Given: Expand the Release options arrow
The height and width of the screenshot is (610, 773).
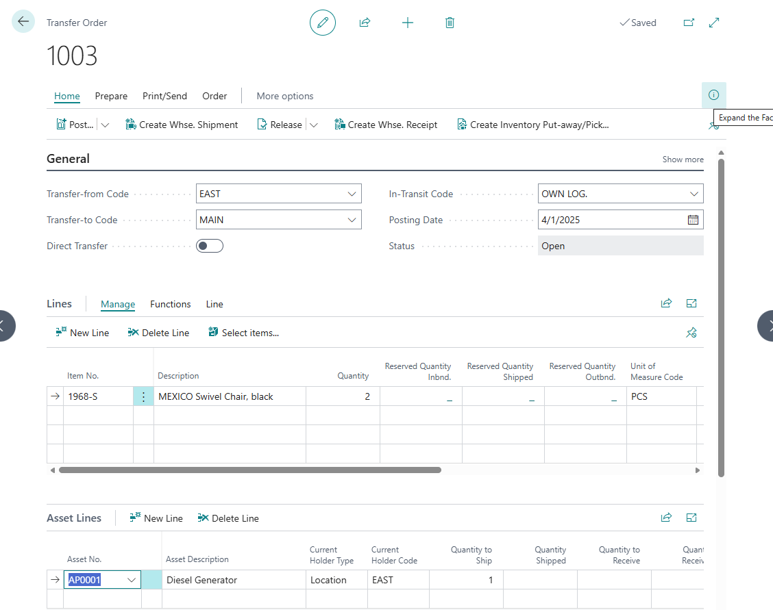Looking at the screenshot, I should [x=314, y=125].
